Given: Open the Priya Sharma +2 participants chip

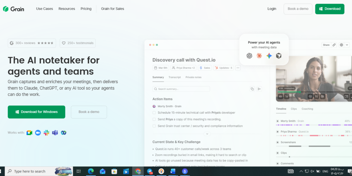Looking at the screenshot, I should tap(184, 68).
